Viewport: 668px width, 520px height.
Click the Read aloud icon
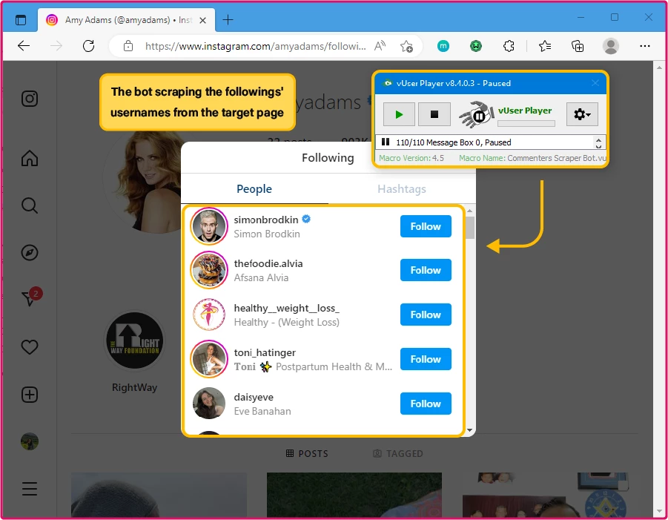(x=380, y=45)
